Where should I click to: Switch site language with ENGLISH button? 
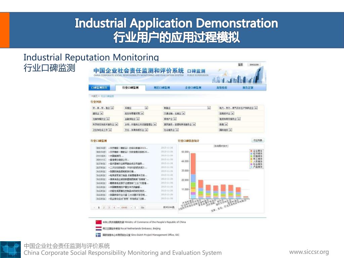(x=254, y=64)
